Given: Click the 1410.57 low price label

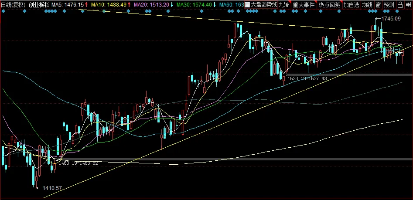Looking at the screenshot, I should tap(52, 188).
